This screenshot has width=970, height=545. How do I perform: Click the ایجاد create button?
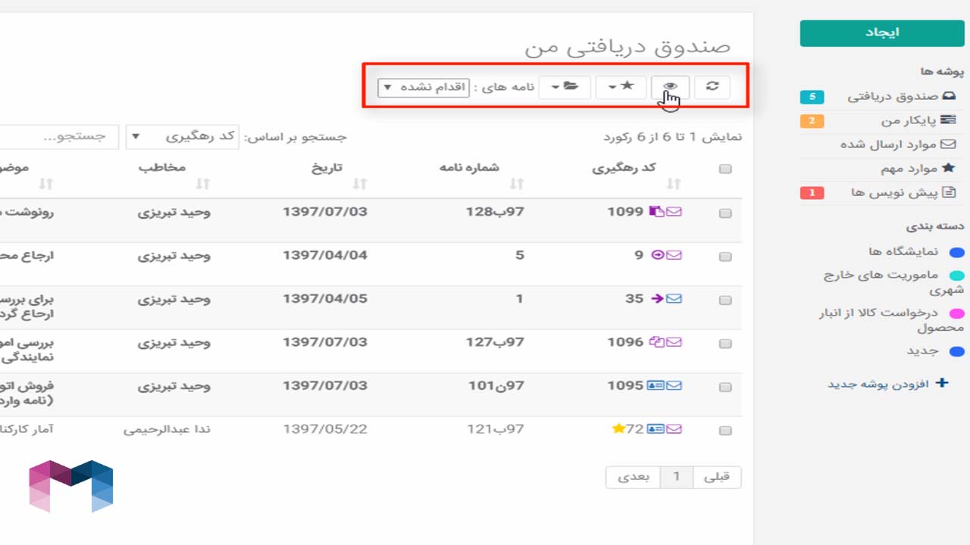pos(882,33)
